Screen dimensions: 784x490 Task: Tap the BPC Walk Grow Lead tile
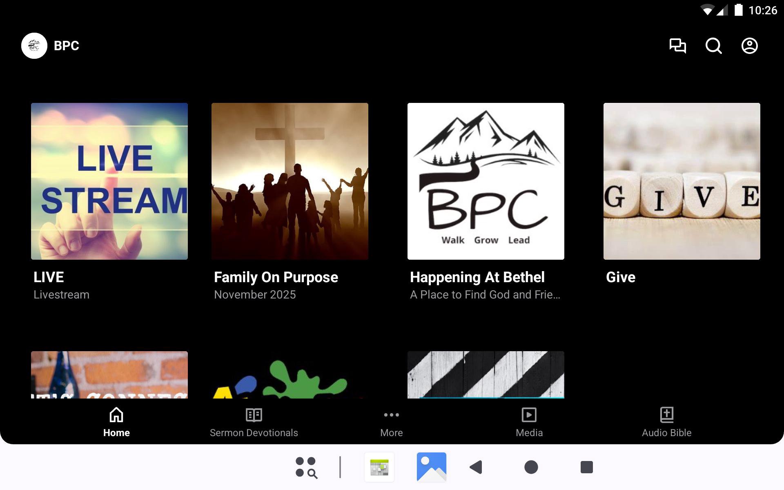[486, 181]
